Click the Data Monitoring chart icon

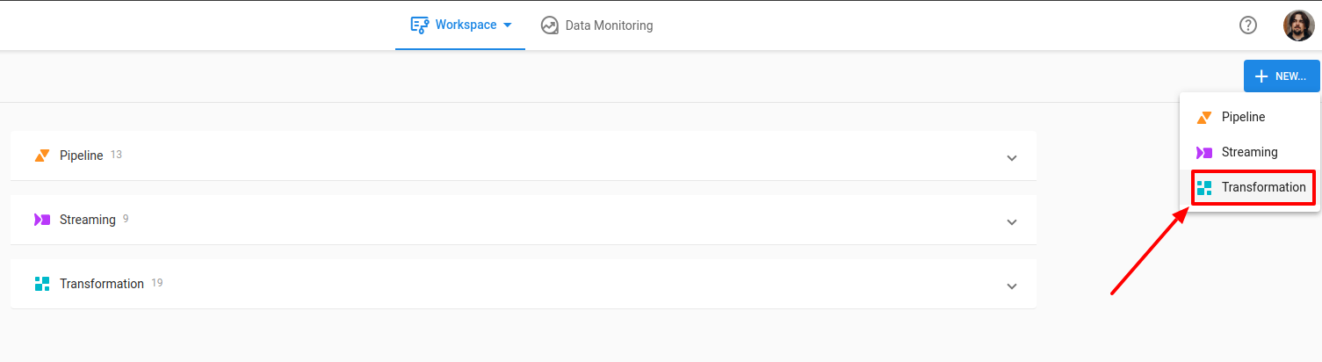(x=550, y=25)
